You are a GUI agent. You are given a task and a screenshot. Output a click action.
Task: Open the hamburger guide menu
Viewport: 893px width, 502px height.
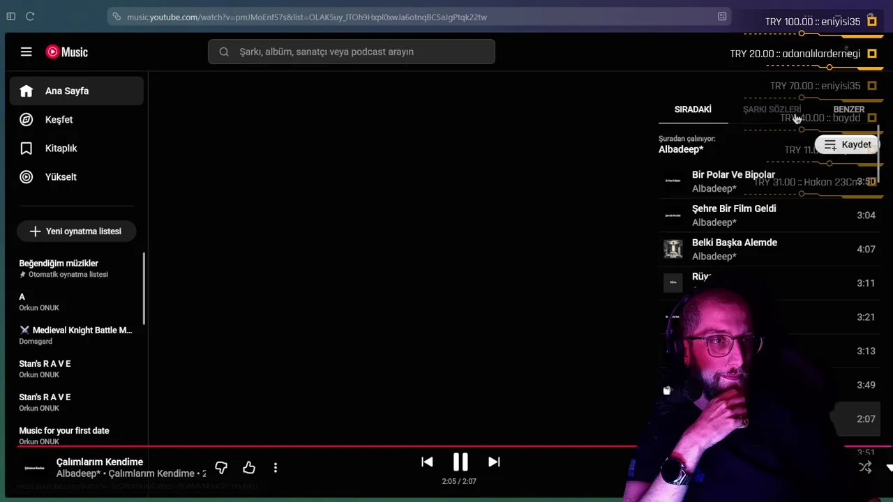pos(26,52)
